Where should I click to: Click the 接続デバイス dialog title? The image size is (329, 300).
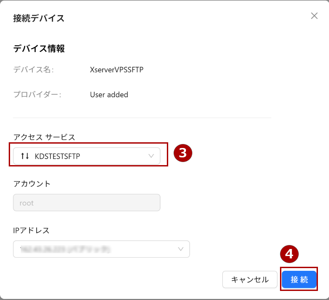39,18
